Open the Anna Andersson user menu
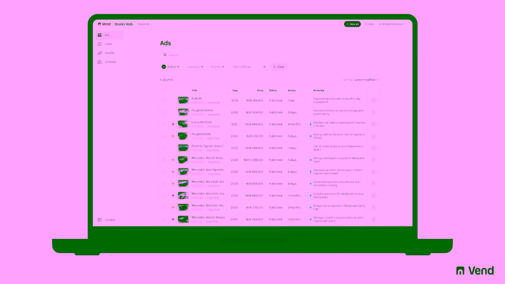The width and height of the screenshot is (505, 284). (x=392, y=24)
